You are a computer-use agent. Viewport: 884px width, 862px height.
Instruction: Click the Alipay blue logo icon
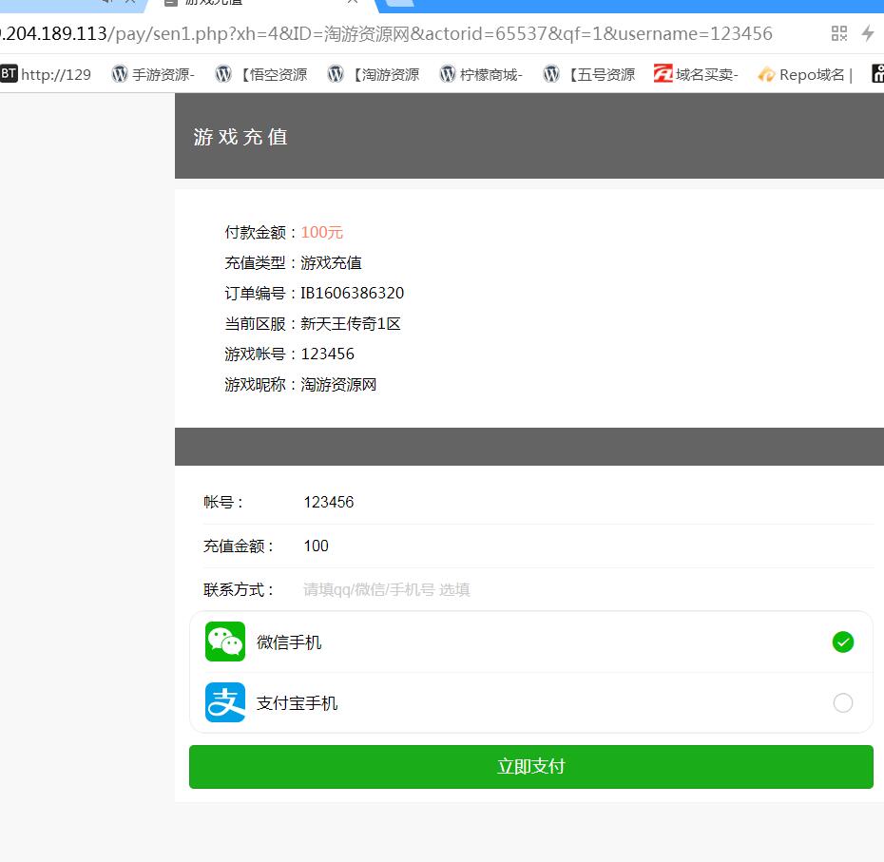225,702
